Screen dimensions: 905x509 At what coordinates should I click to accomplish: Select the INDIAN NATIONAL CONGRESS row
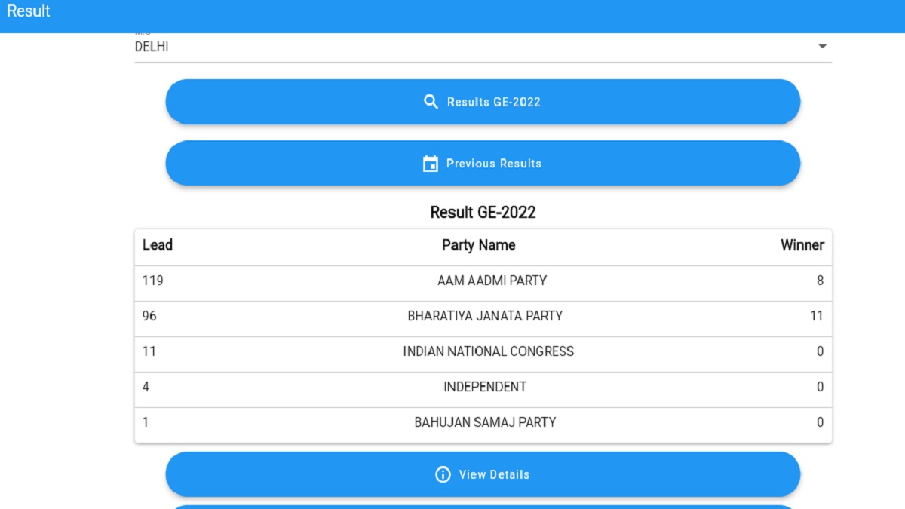click(483, 351)
